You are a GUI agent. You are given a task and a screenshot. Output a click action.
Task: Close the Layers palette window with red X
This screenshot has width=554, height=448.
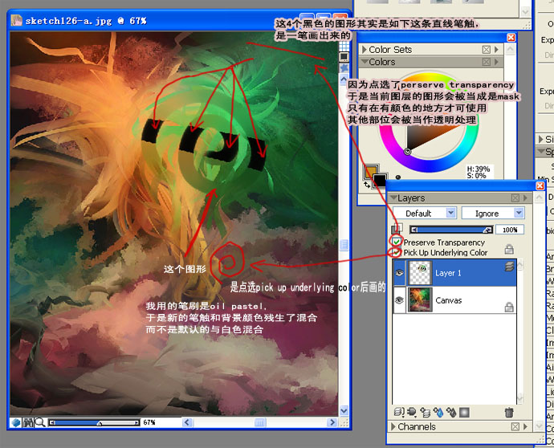point(540,185)
